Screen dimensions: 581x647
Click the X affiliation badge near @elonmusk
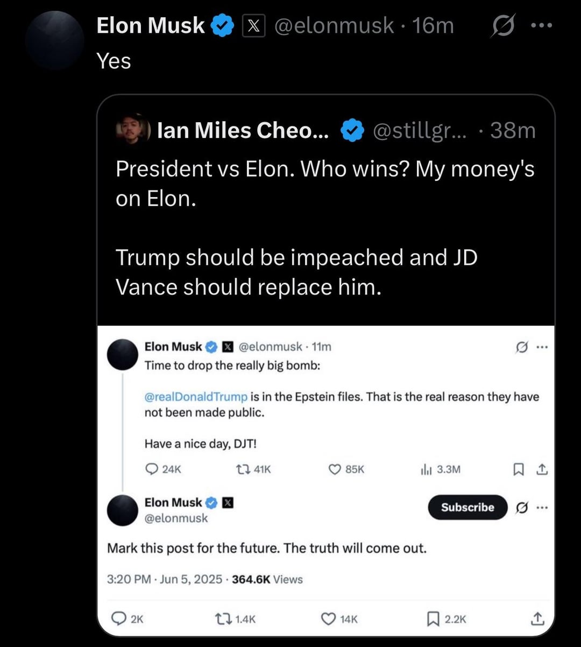[x=253, y=25]
